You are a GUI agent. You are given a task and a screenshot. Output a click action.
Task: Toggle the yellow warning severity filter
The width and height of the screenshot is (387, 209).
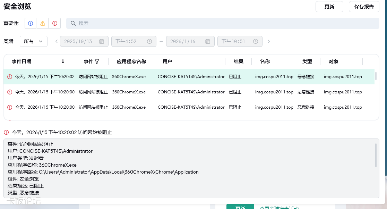click(43, 23)
